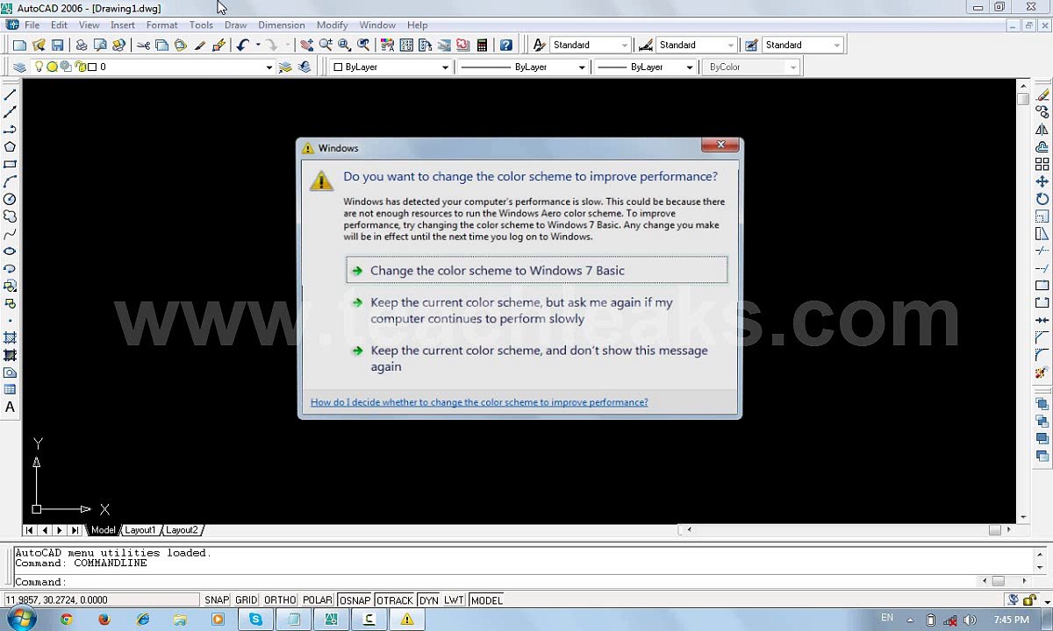This screenshot has height=631, width=1053.
Task: Select the Revision Cloud tool
Action: (x=10, y=216)
